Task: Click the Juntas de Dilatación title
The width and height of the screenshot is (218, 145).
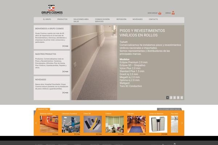Action: (156, 113)
